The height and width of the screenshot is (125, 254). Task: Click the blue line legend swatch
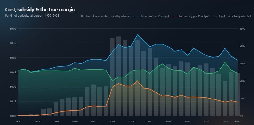137,16
